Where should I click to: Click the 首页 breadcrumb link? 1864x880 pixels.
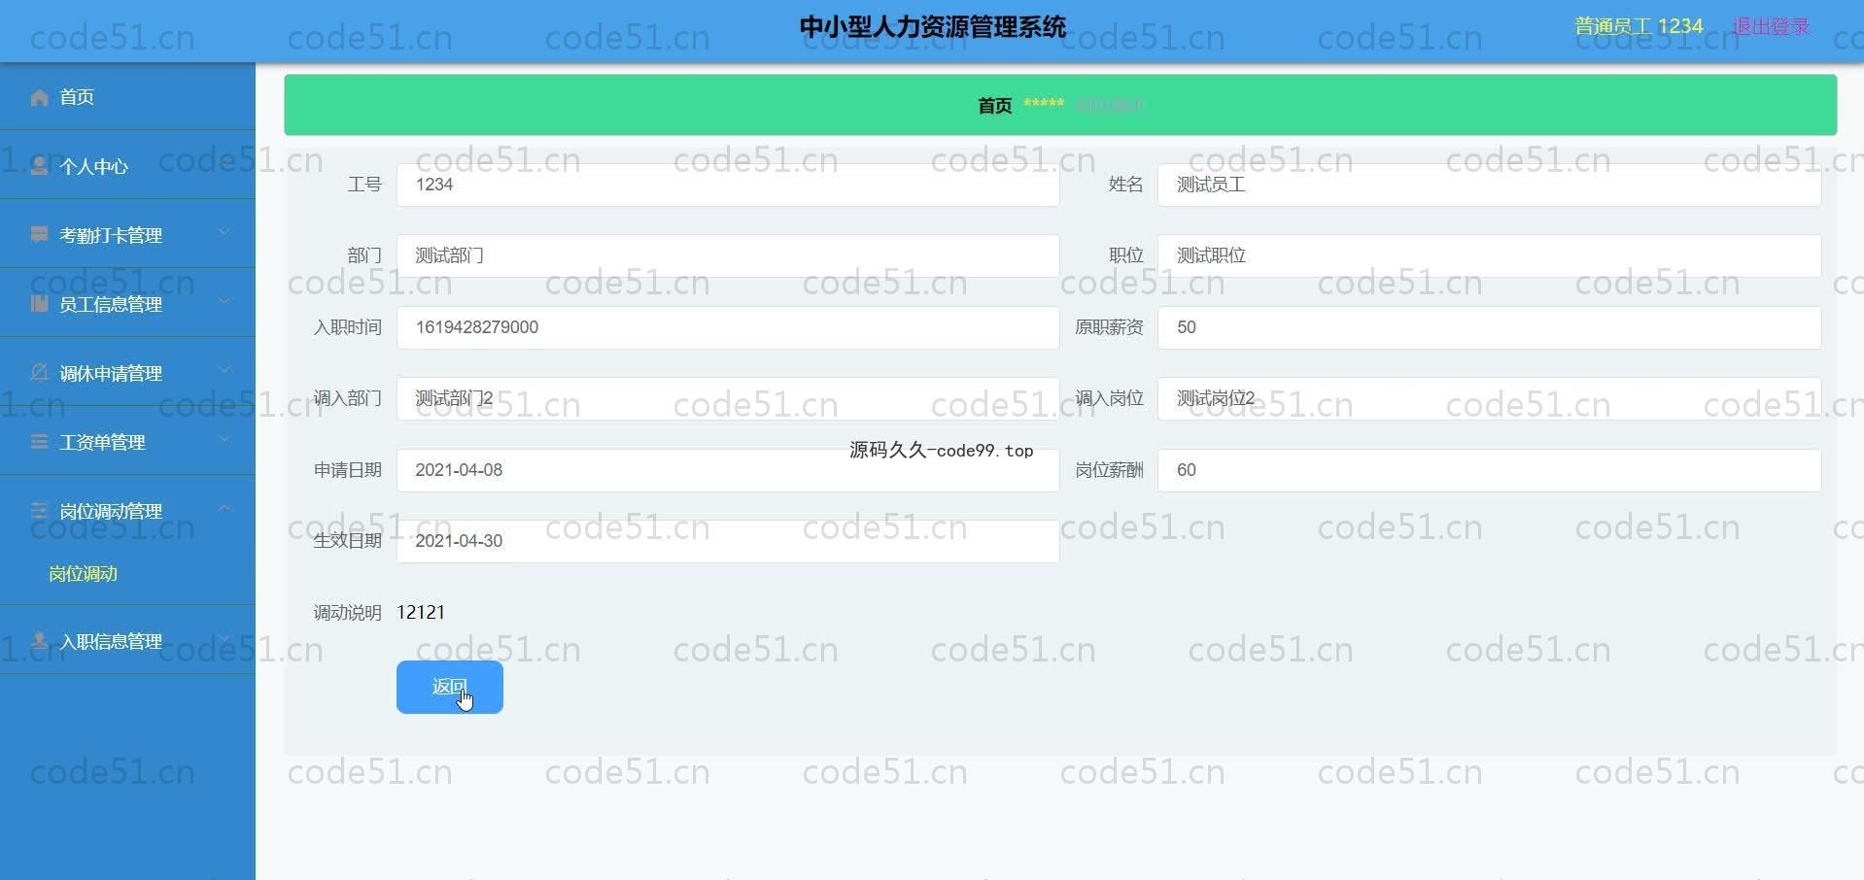pyautogui.click(x=995, y=105)
